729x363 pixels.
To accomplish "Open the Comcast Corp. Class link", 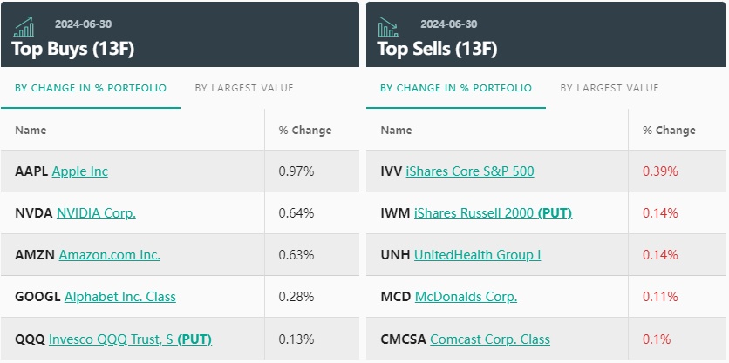I will coord(490,339).
